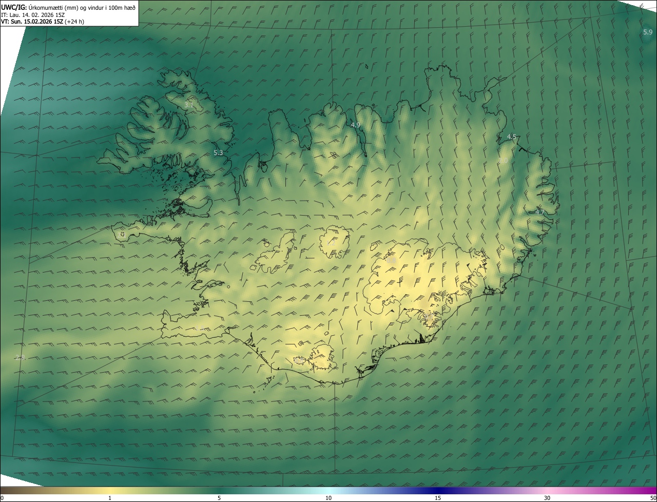Click the 'VT: Sun. 15.02.2026 15Z' line
The width and height of the screenshot is (657, 502).
[43, 22]
